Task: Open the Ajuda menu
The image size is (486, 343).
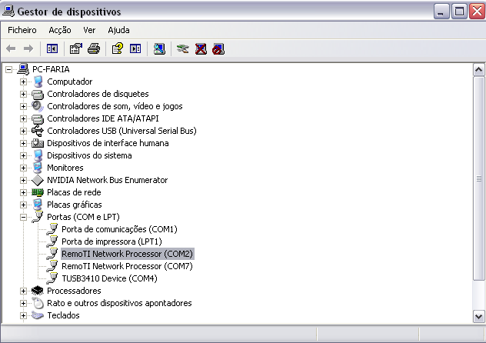Action: pos(118,30)
